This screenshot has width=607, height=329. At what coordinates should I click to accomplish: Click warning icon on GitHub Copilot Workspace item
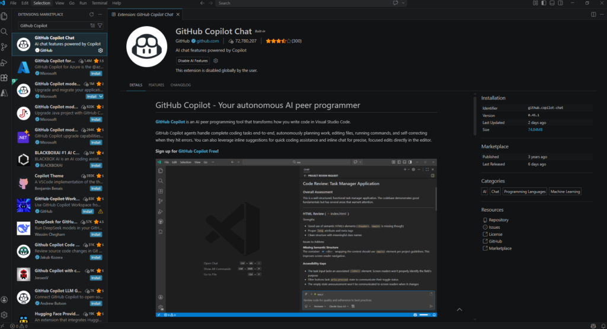pos(100,212)
